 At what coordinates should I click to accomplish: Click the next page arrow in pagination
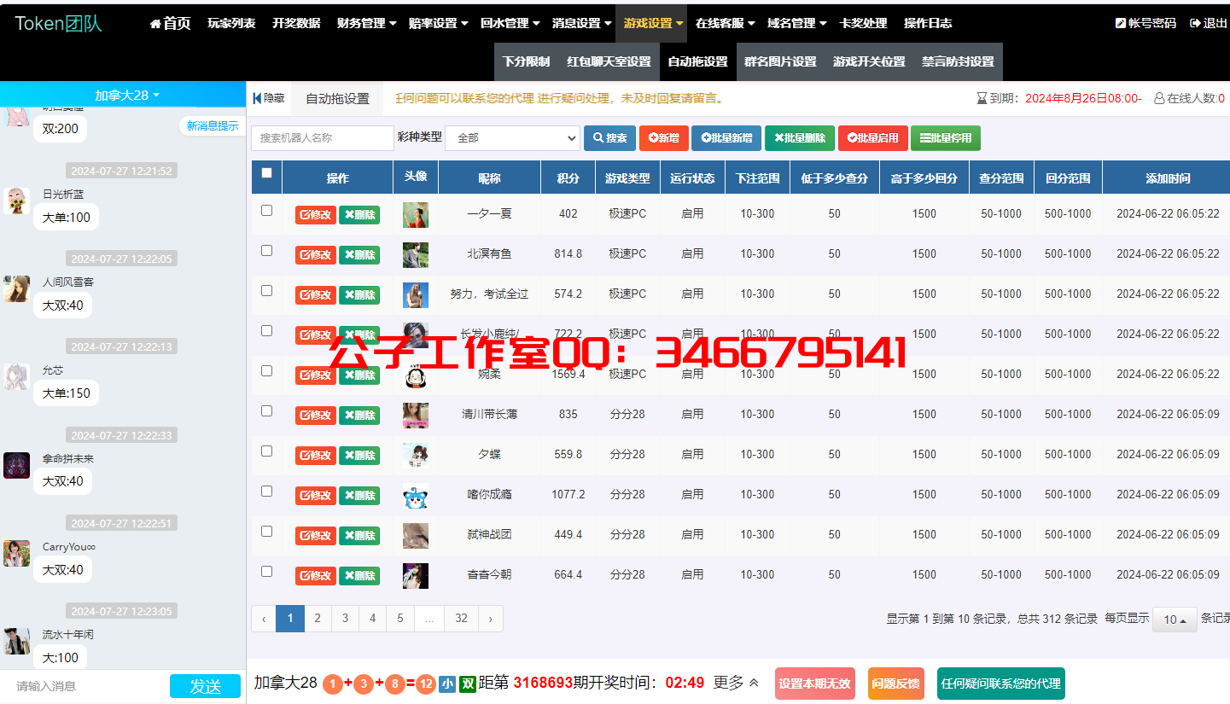[x=490, y=619]
